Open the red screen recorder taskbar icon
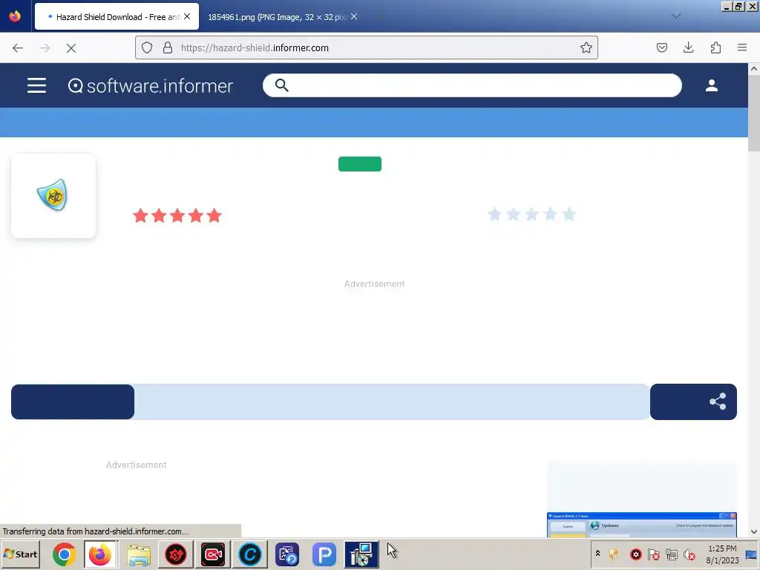Screen dimensions: 760x570 pos(213,554)
